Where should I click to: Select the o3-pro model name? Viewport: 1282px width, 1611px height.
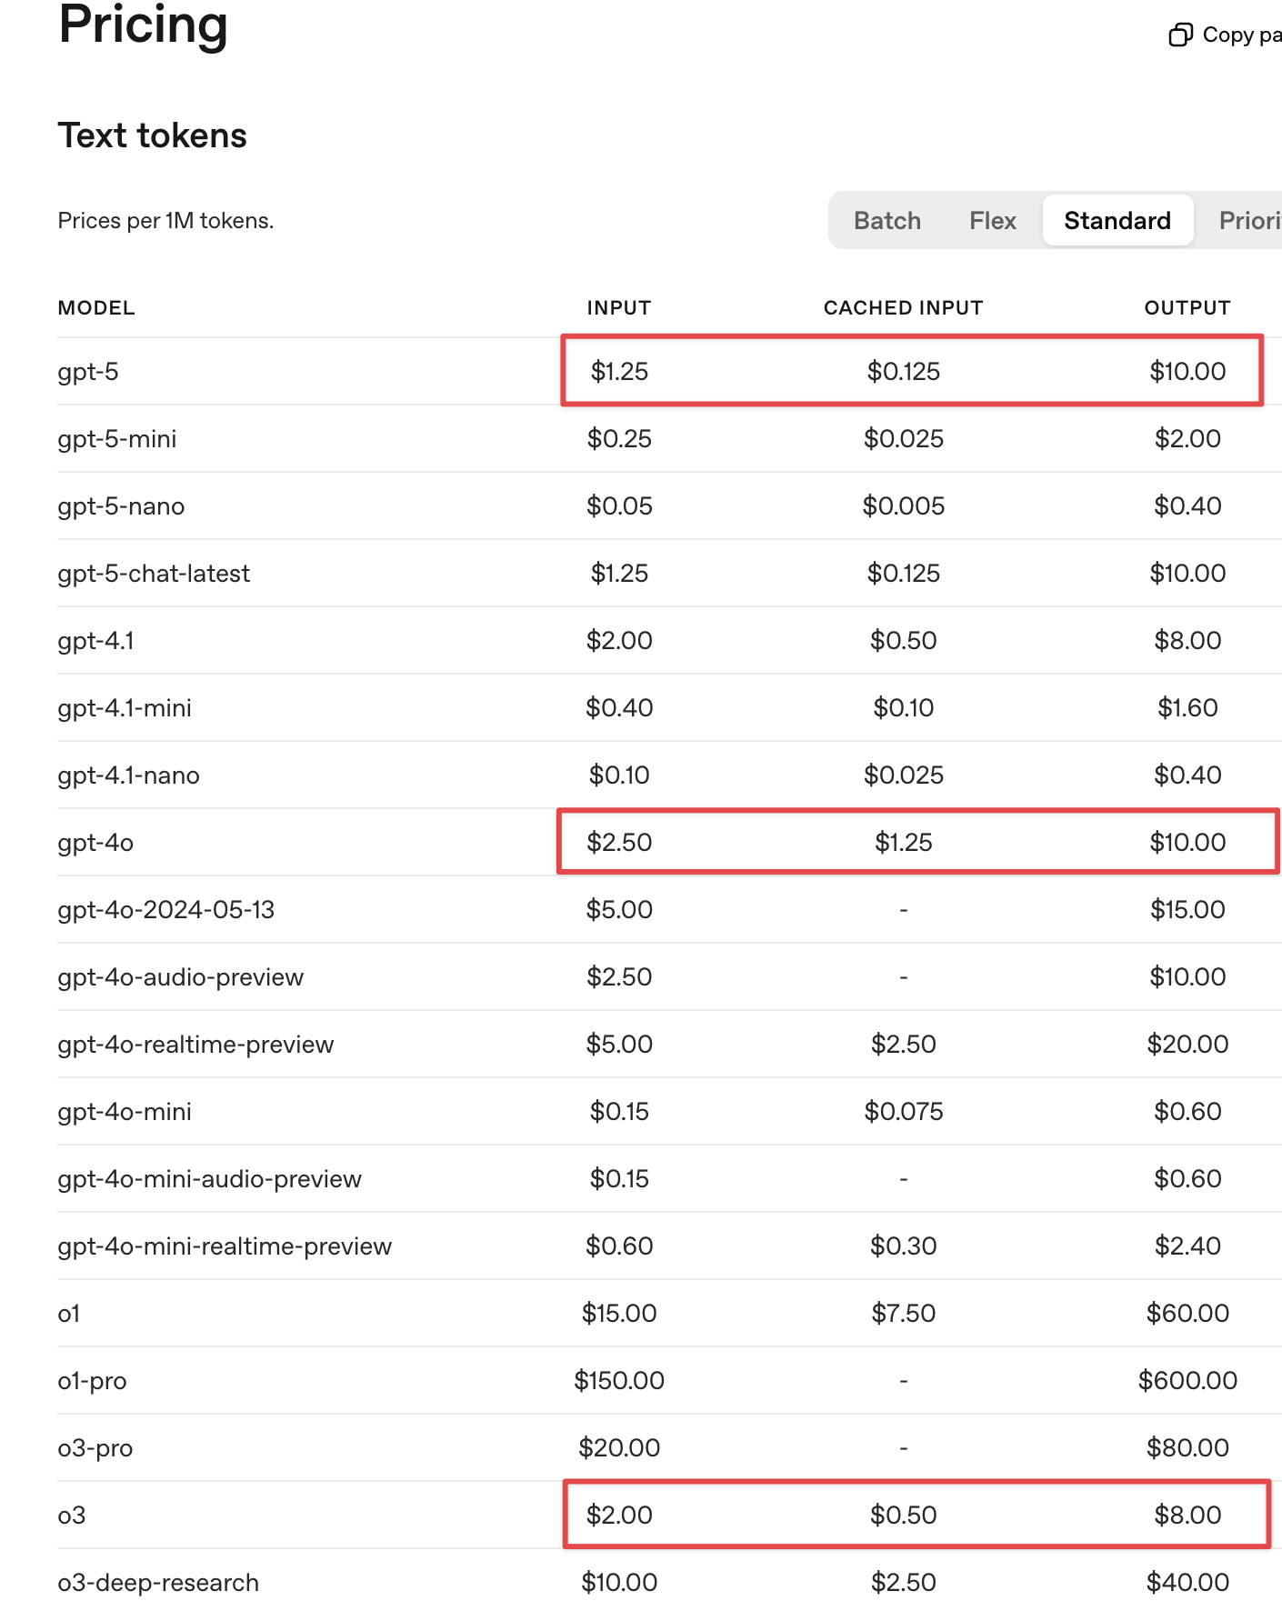click(x=95, y=1448)
